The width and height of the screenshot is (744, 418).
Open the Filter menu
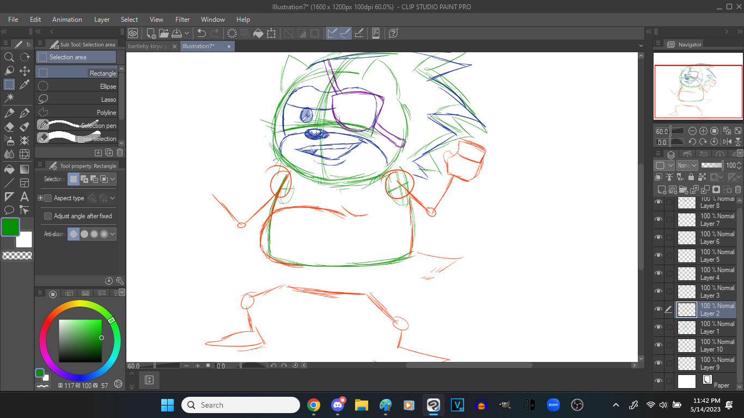182,20
